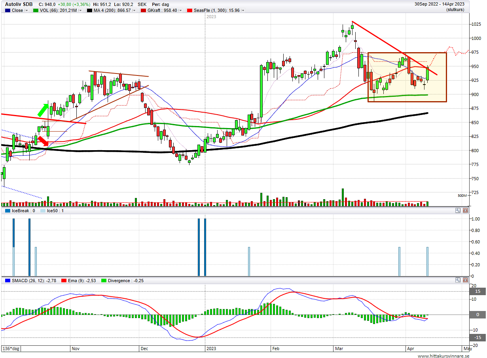487x358 pixels.
Task: Expand the GKraft dropdown arrow
Action: [180, 11]
